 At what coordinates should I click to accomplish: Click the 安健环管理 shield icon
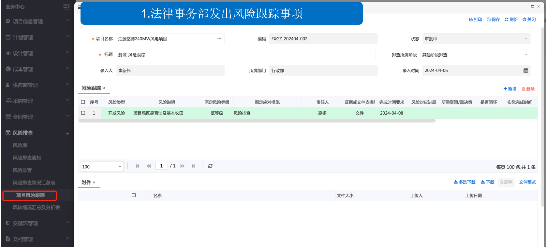8,223
